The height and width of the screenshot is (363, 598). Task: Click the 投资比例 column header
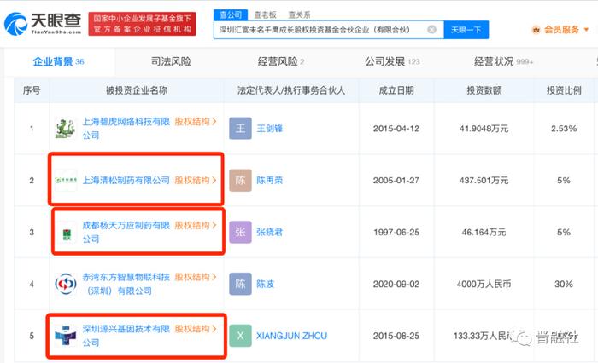(x=564, y=90)
